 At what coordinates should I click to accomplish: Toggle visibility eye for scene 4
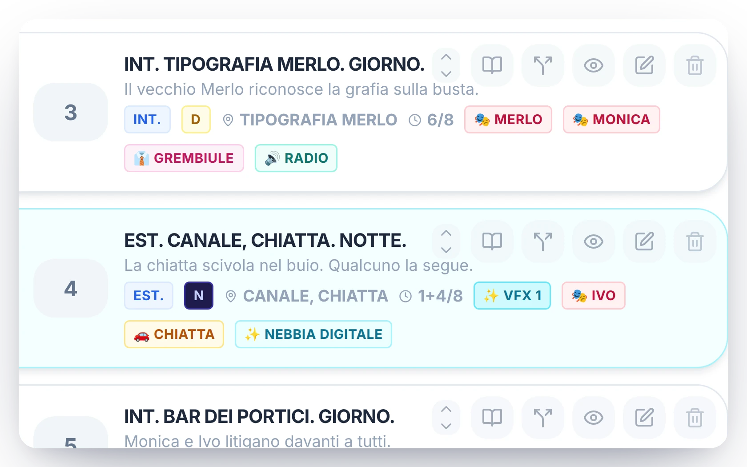click(594, 242)
